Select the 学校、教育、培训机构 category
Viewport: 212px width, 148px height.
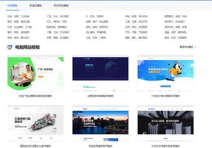coord(136,16)
